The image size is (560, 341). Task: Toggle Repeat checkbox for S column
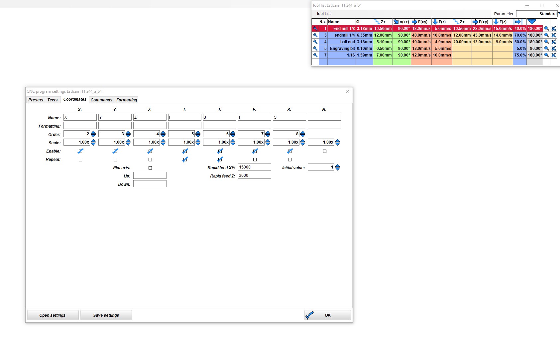[x=290, y=160]
